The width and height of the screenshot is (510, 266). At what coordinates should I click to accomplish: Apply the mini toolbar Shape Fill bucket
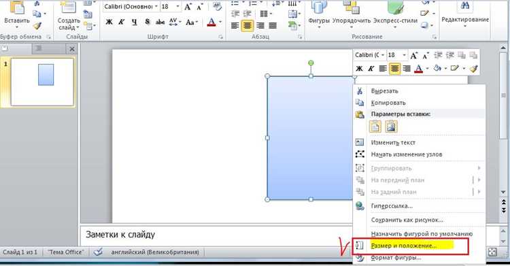pyautogui.click(x=437, y=69)
